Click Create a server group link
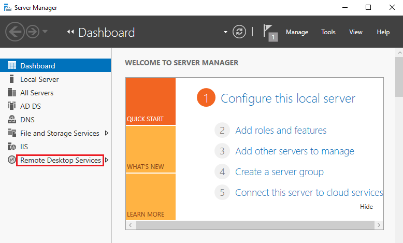 tap(279, 172)
